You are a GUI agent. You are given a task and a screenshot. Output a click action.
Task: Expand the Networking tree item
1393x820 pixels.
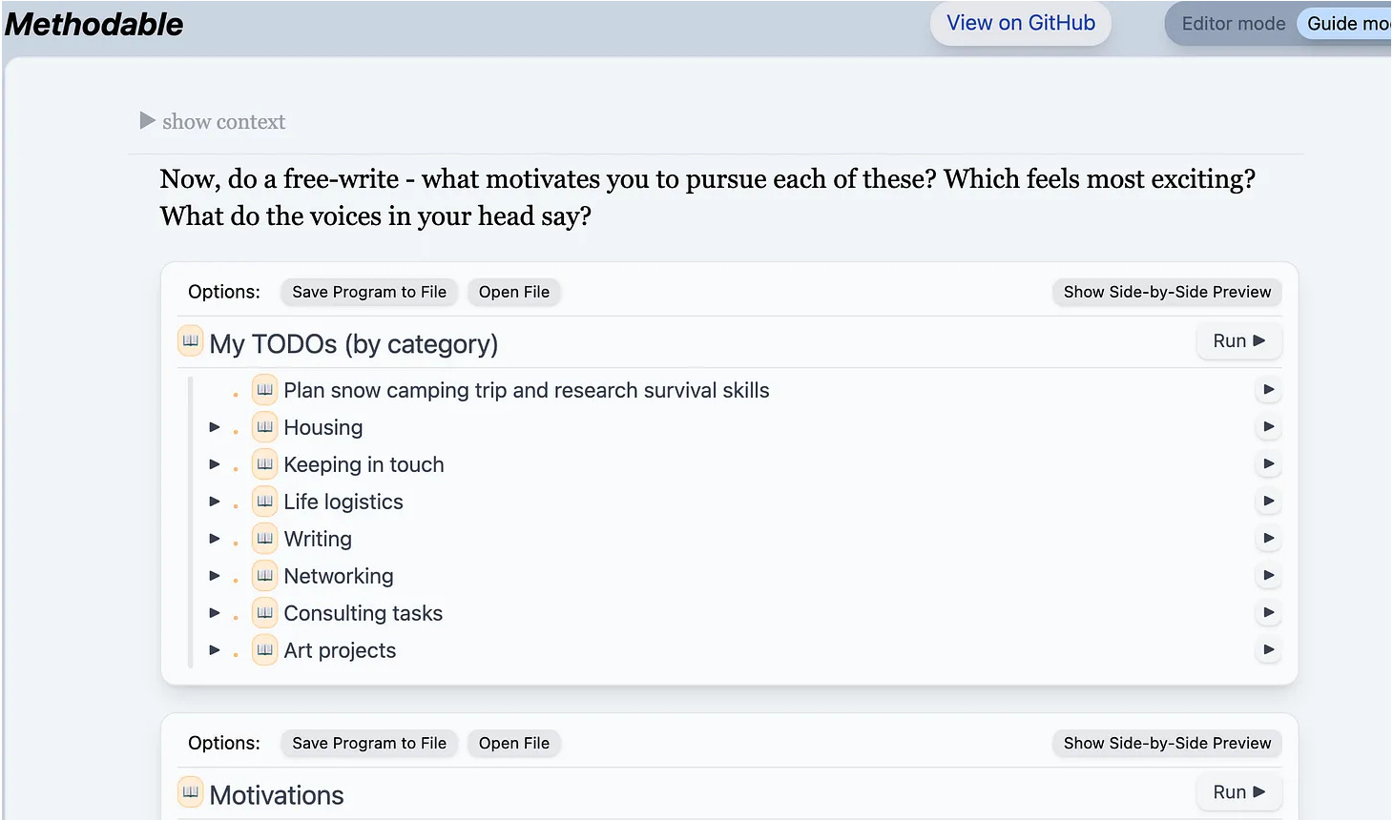pyautogui.click(x=215, y=576)
